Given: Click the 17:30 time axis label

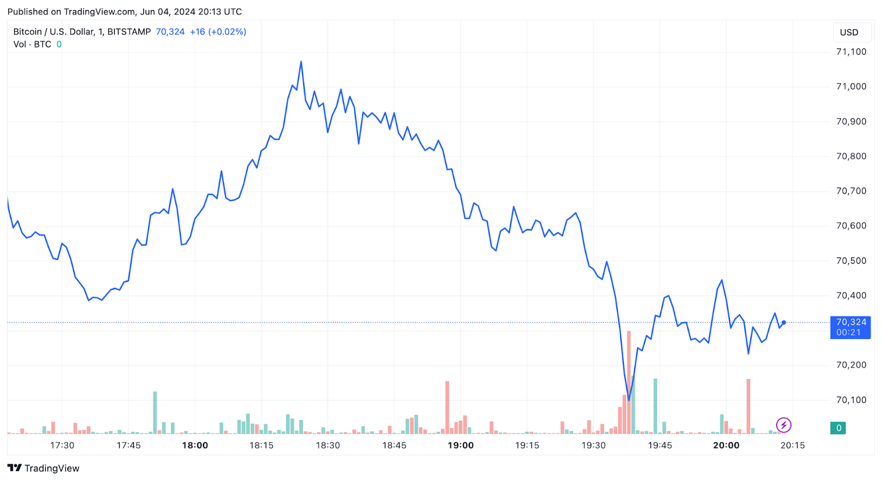Looking at the screenshot, I should 62,445.
